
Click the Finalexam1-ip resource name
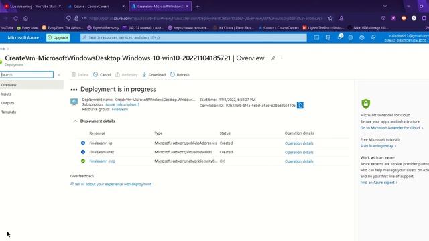pyautogui.click(x=101, y=143)
